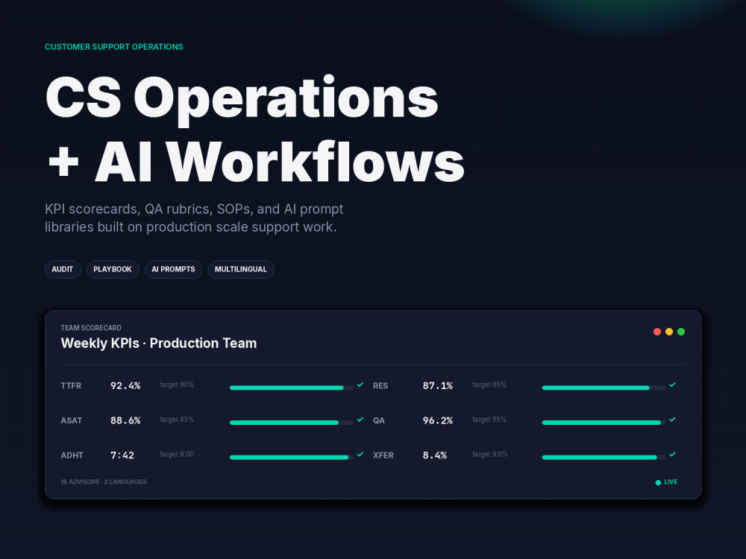Click the ASAT metric label

[x=72, y=420]
